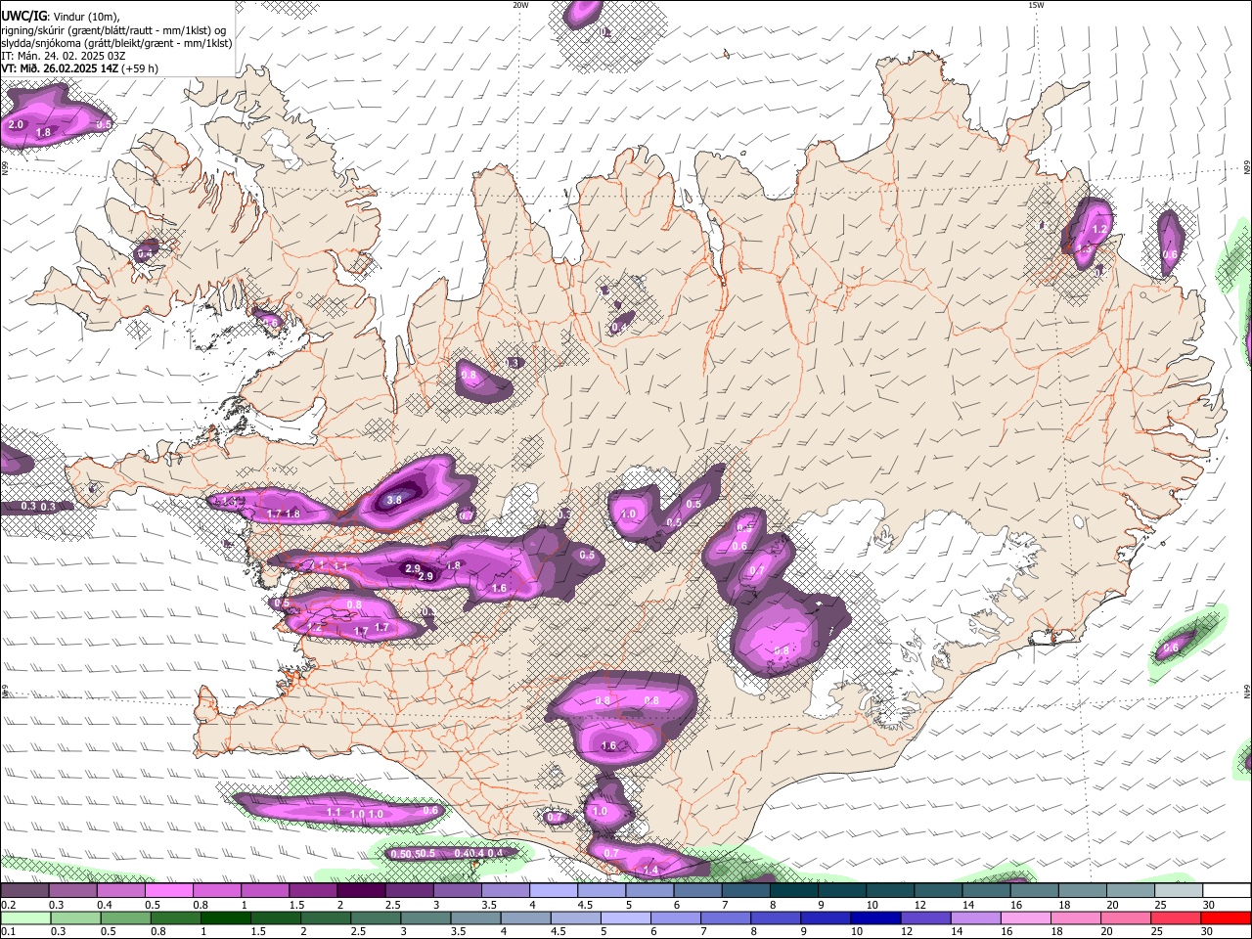The height and width of the screenshot is (939, 1252).
Task: Click the 'Vindur (10m),' header text
Action: [x=86, y=17]
